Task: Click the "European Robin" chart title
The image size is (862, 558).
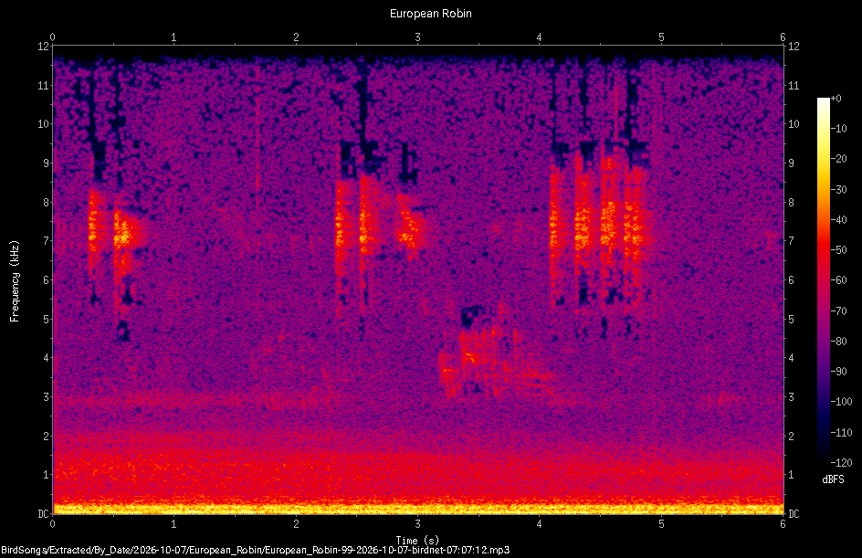Action: click(x=430, y=13)
